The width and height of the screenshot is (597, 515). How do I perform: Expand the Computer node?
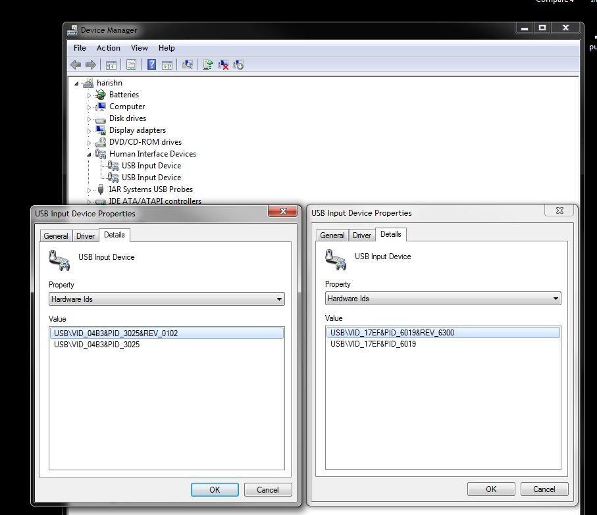coord(89,107)
